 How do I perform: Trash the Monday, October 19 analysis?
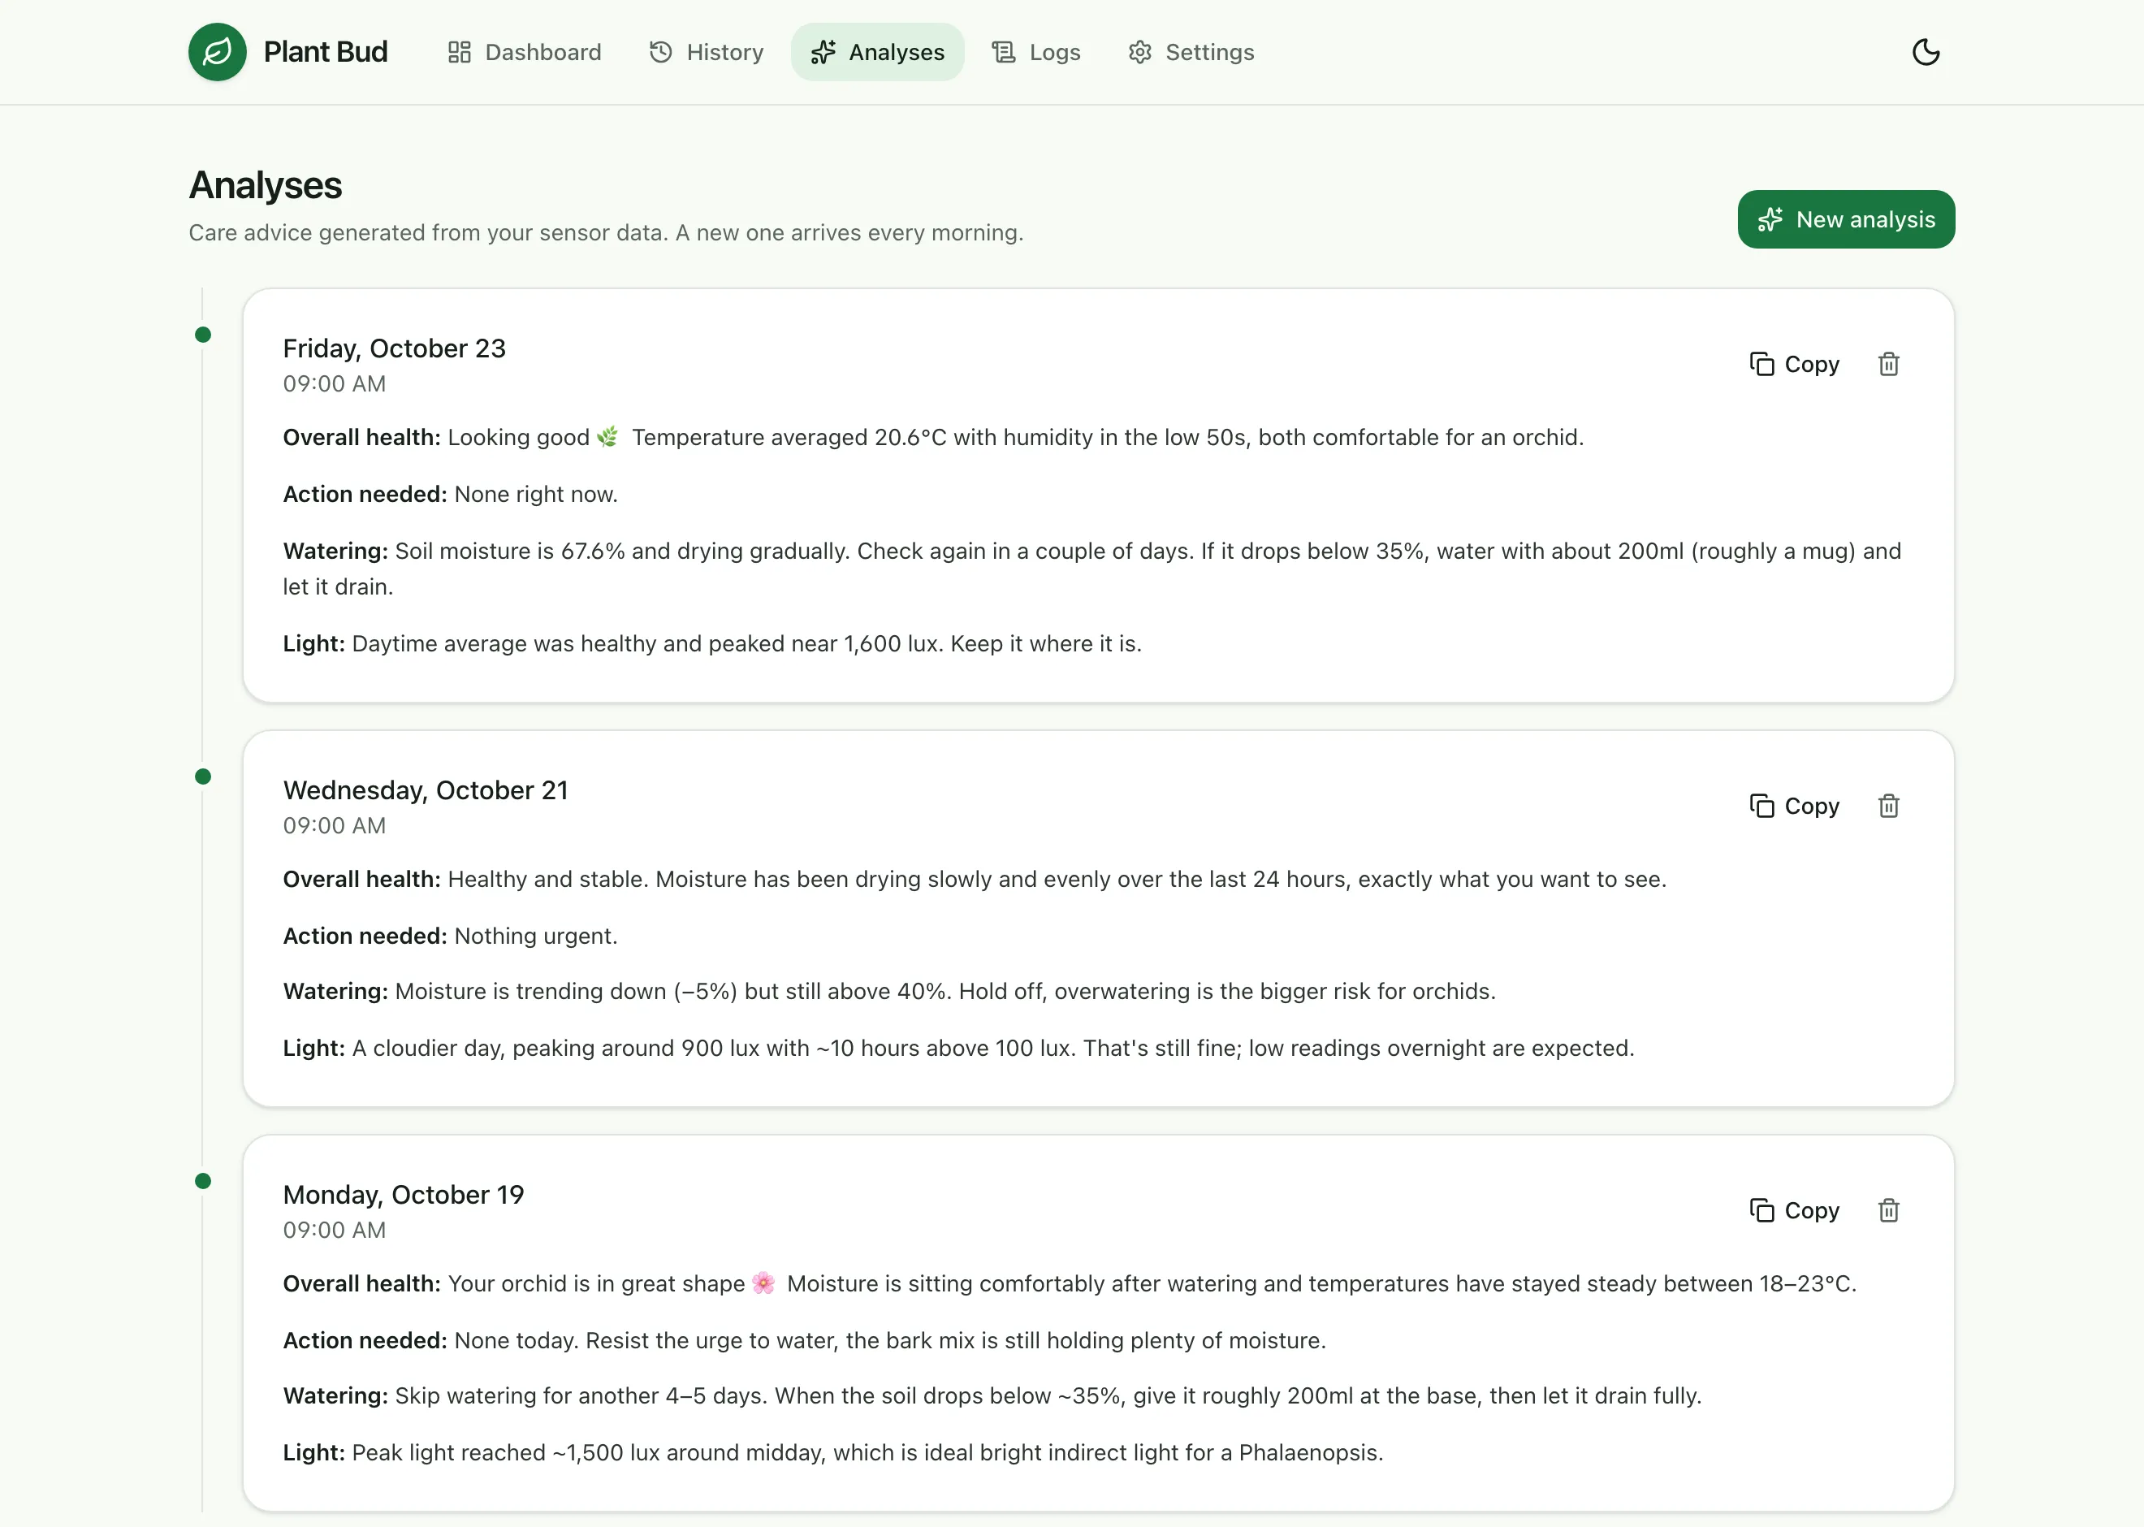[x=1888, y=1210]
